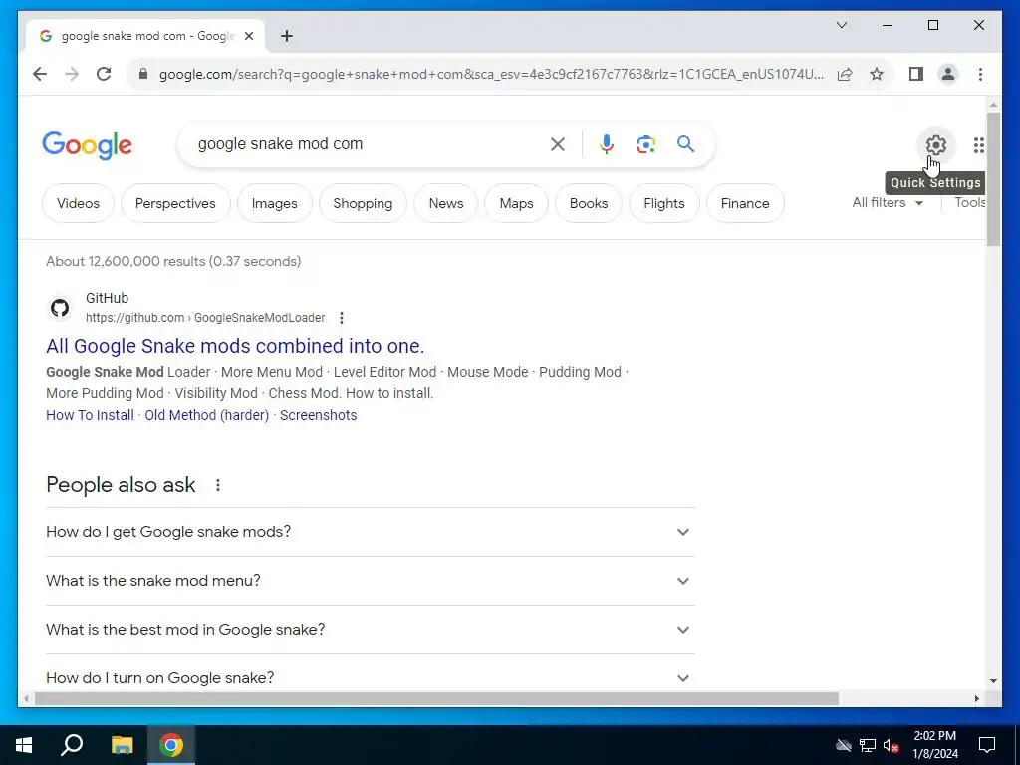Open the GitHub favicon of first result
This screenshot has width=1020, height=765.
coord(60,308)
